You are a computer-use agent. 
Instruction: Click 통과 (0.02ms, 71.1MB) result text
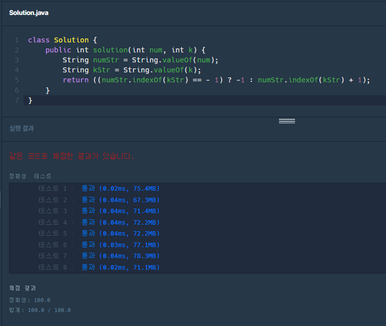pos(120,267)
